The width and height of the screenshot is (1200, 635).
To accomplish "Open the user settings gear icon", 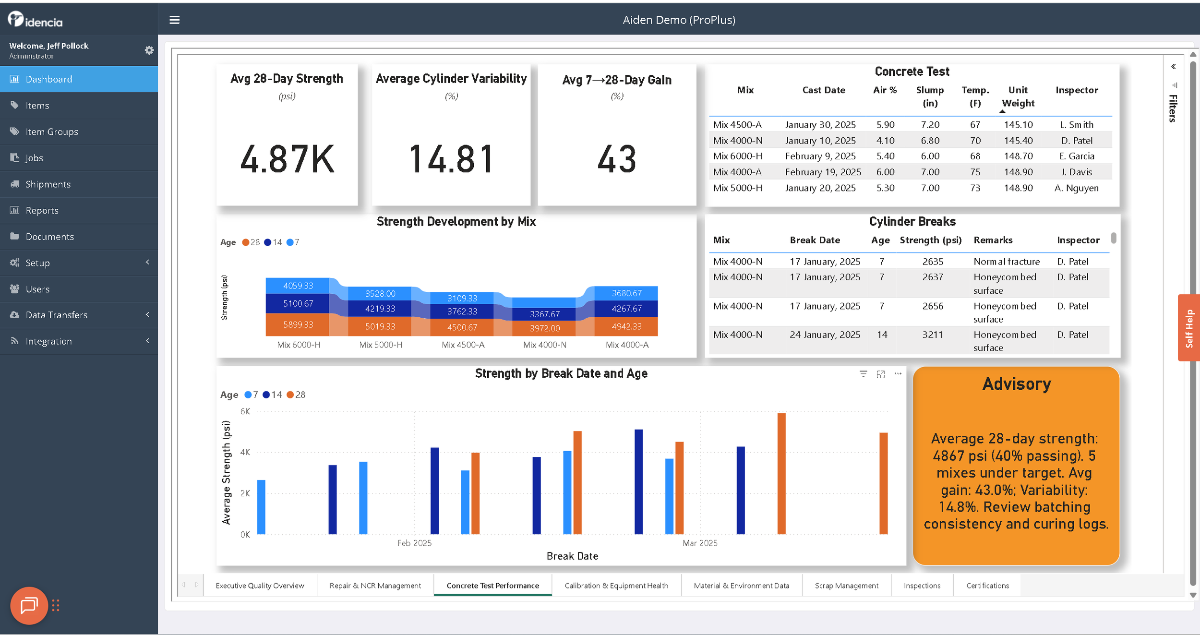I will pyautogui.click(x=149, y=50).
